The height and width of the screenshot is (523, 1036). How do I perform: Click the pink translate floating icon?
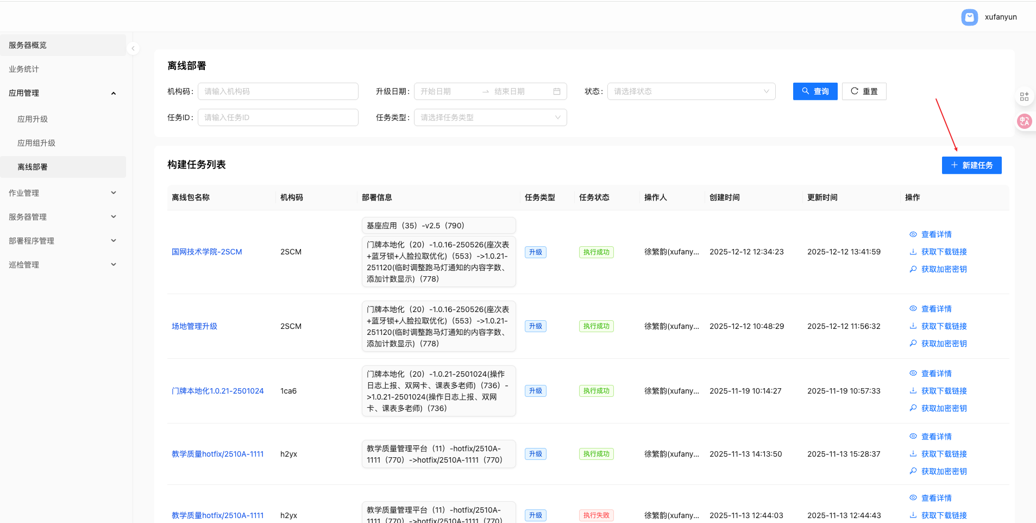pos(1024,121)
